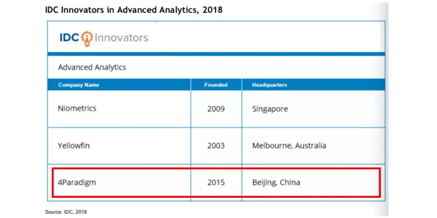437x218 pixels.
Task: Click the 2009 founded year cell
Action: click(216, 109)
